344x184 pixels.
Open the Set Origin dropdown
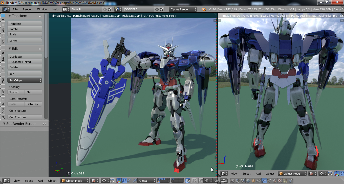[25, 80]
